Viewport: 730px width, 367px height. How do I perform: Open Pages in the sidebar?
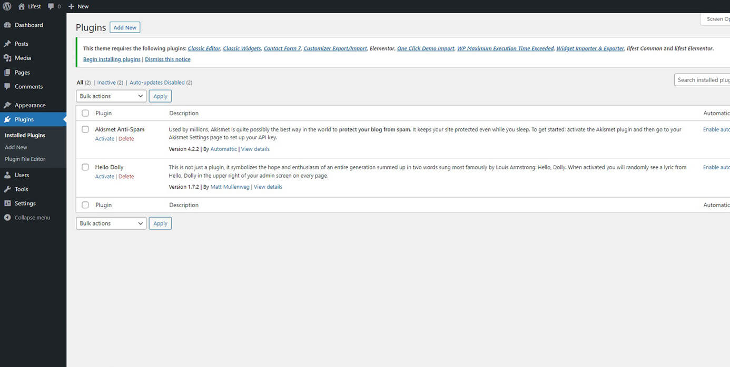(x=22, y=73)
